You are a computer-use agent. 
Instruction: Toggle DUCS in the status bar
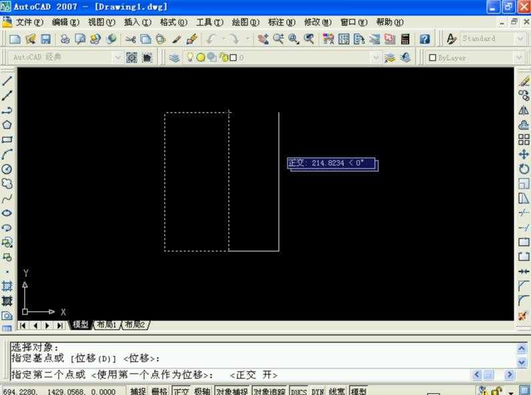[299, 391]
